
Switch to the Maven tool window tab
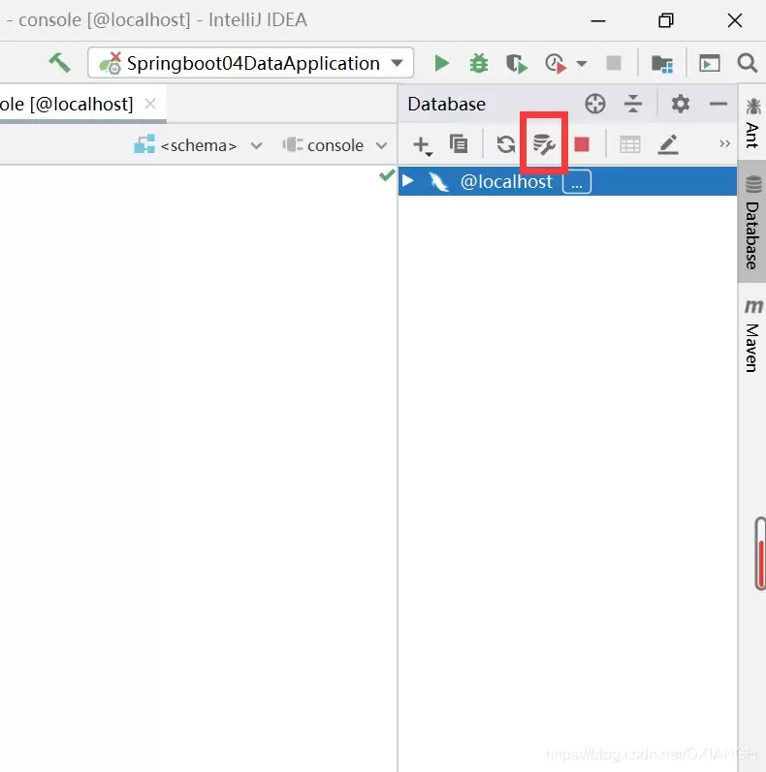[x=752, y=335]
